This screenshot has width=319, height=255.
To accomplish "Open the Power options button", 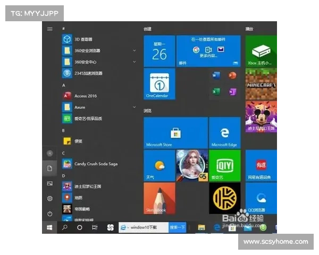I will click(x=50, y=214).
